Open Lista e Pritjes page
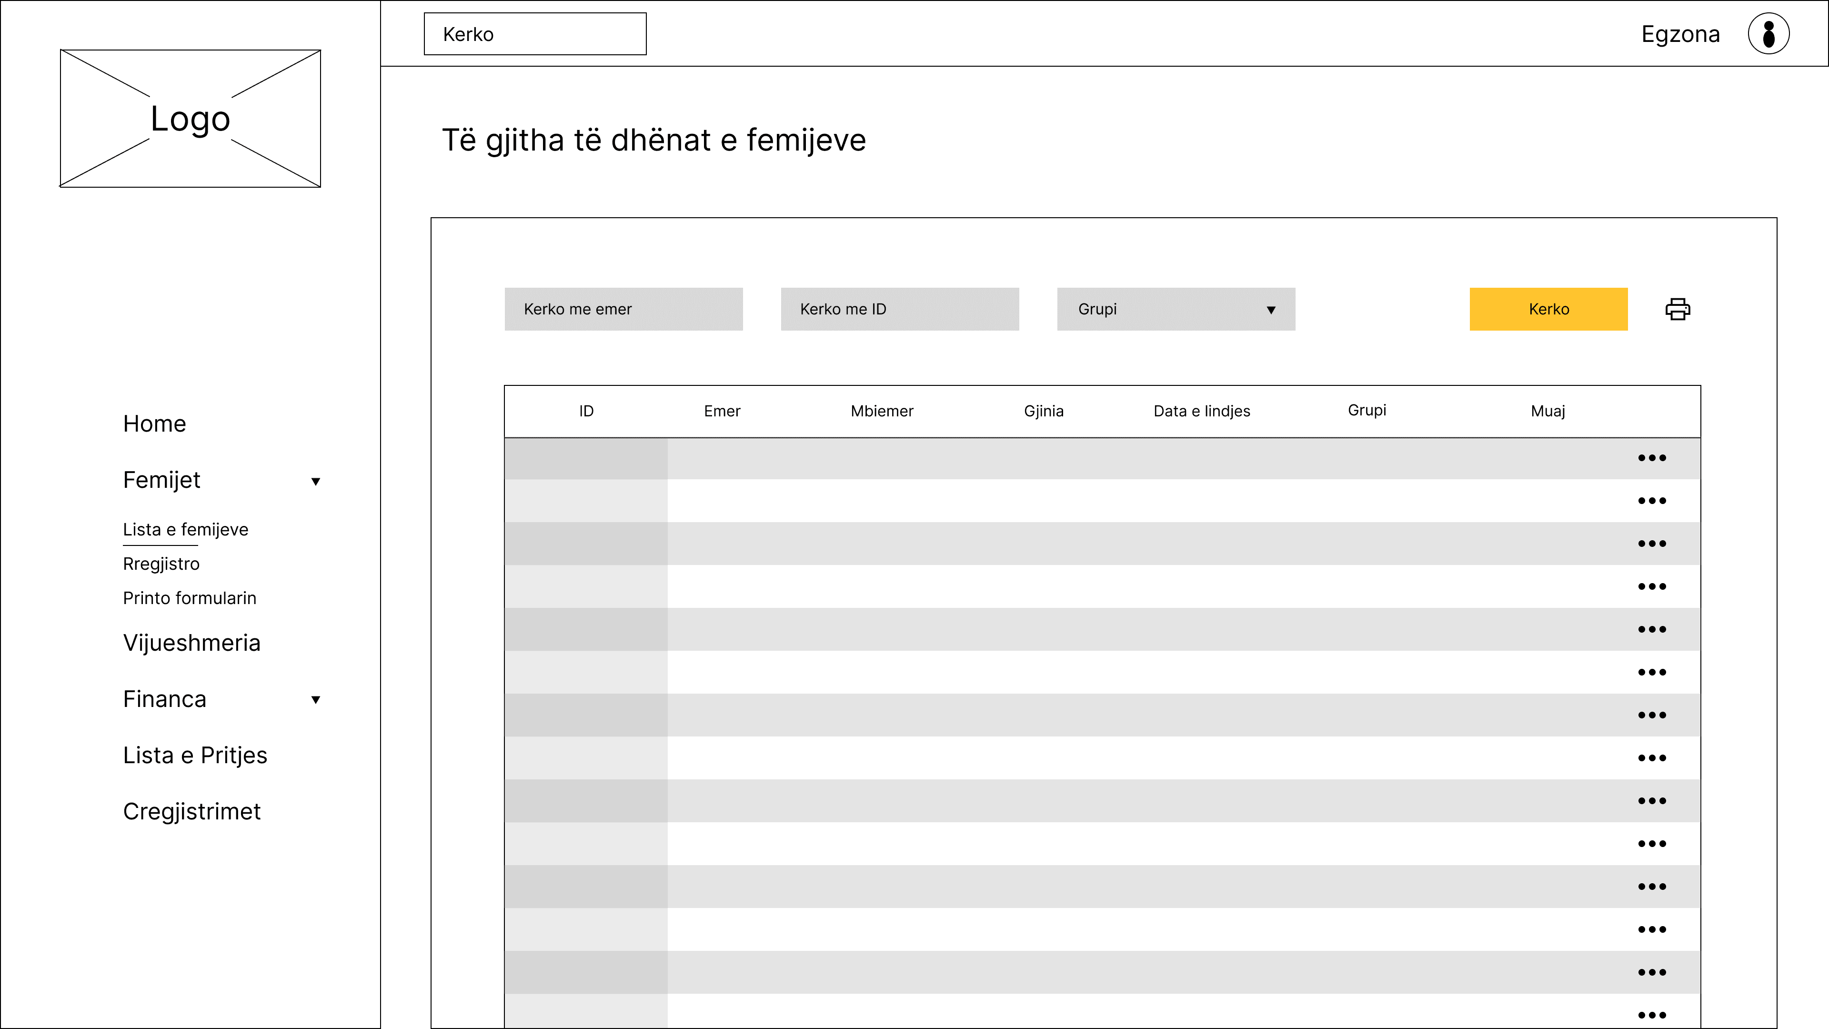 click(195, 755)
